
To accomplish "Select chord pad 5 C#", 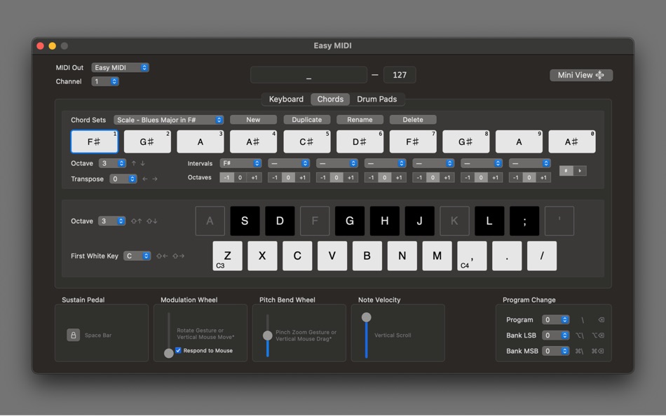I will [306, 141].
